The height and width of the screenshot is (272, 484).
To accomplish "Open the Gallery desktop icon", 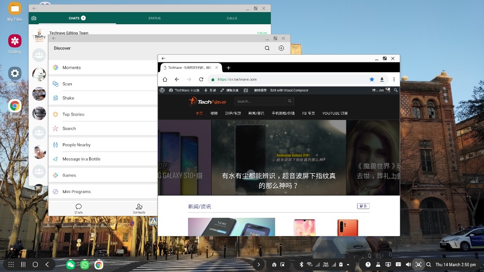I will (x=15, y=44).
